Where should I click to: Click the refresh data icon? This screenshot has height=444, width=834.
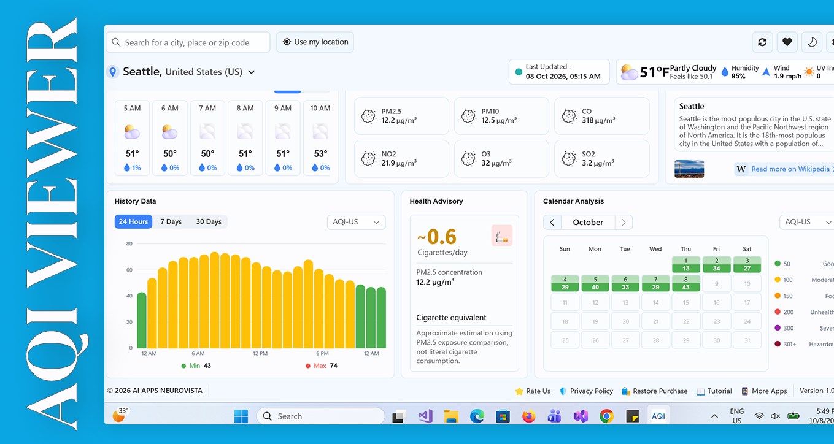[762, 42]
